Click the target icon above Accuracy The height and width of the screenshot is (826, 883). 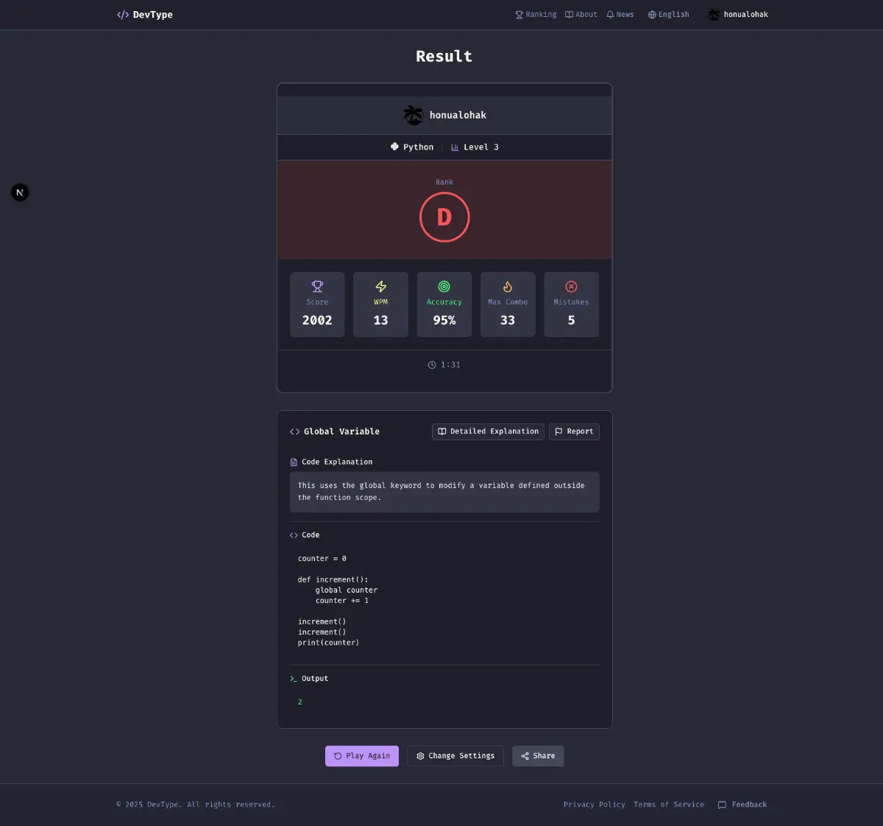[444, 286]
